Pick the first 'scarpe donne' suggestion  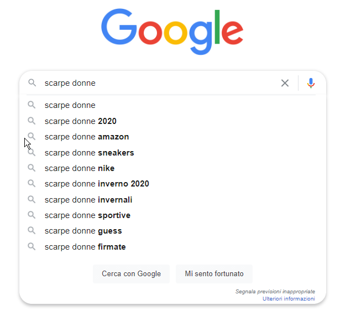click(172, 105)
